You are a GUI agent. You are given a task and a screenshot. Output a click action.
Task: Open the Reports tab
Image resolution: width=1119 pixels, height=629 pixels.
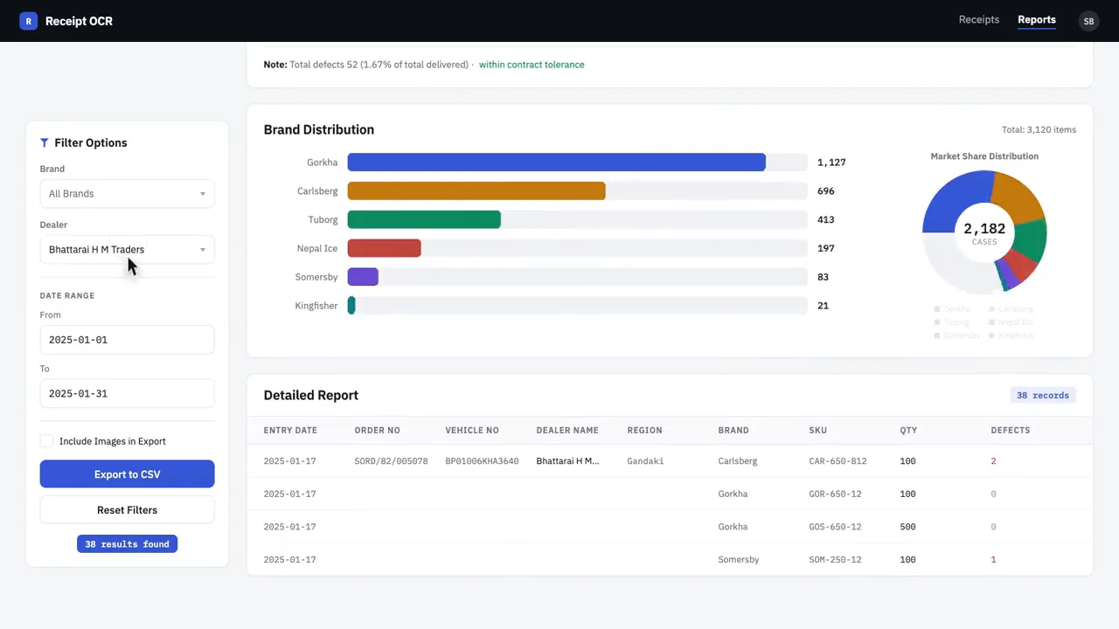(1037, 19)
